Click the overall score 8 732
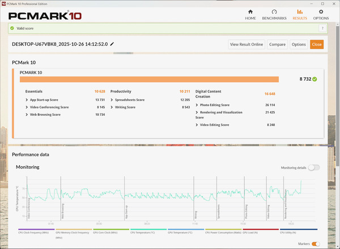Screen dimensions: 340x249 [305, 79]
